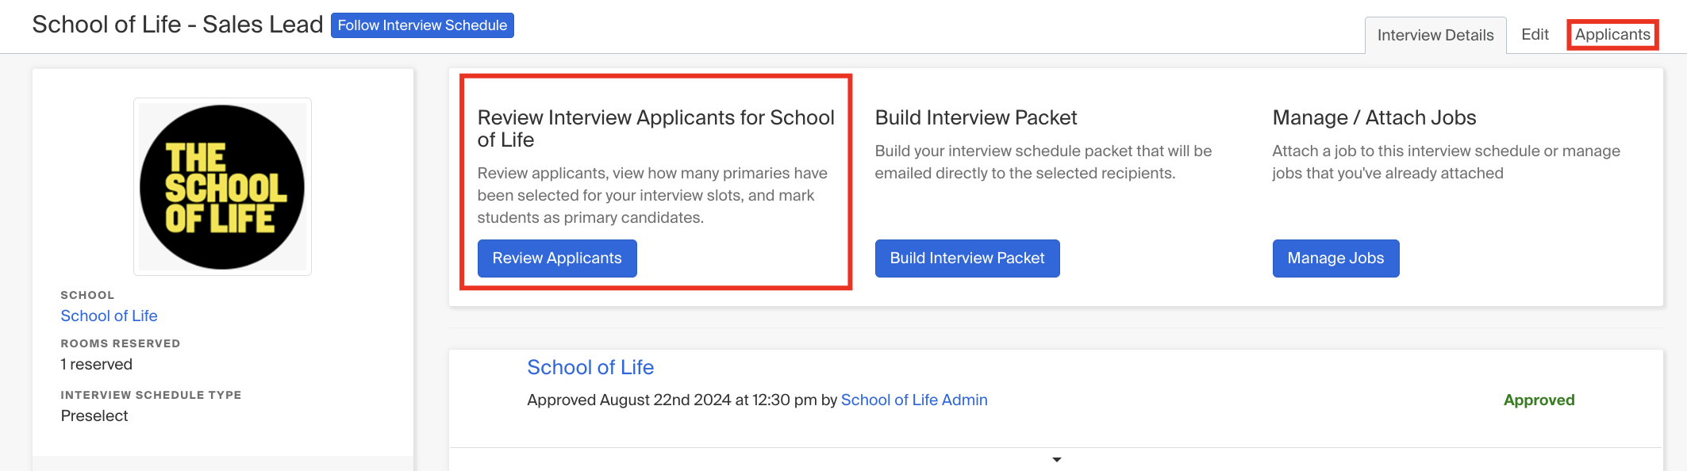This screenshot has height=471, width=1687.
Task: Open the Applicants tab
Action: tap(1612, 35)
